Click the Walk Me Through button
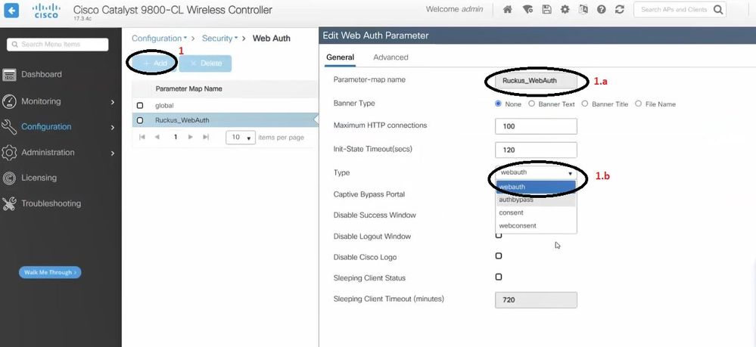The image size is (756, 347). 50,272
